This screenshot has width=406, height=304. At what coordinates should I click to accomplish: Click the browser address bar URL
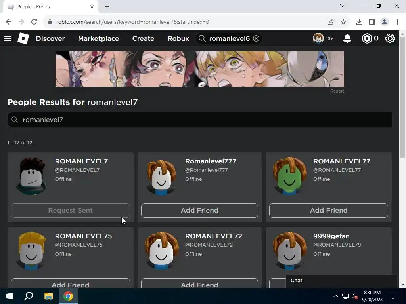132,22
